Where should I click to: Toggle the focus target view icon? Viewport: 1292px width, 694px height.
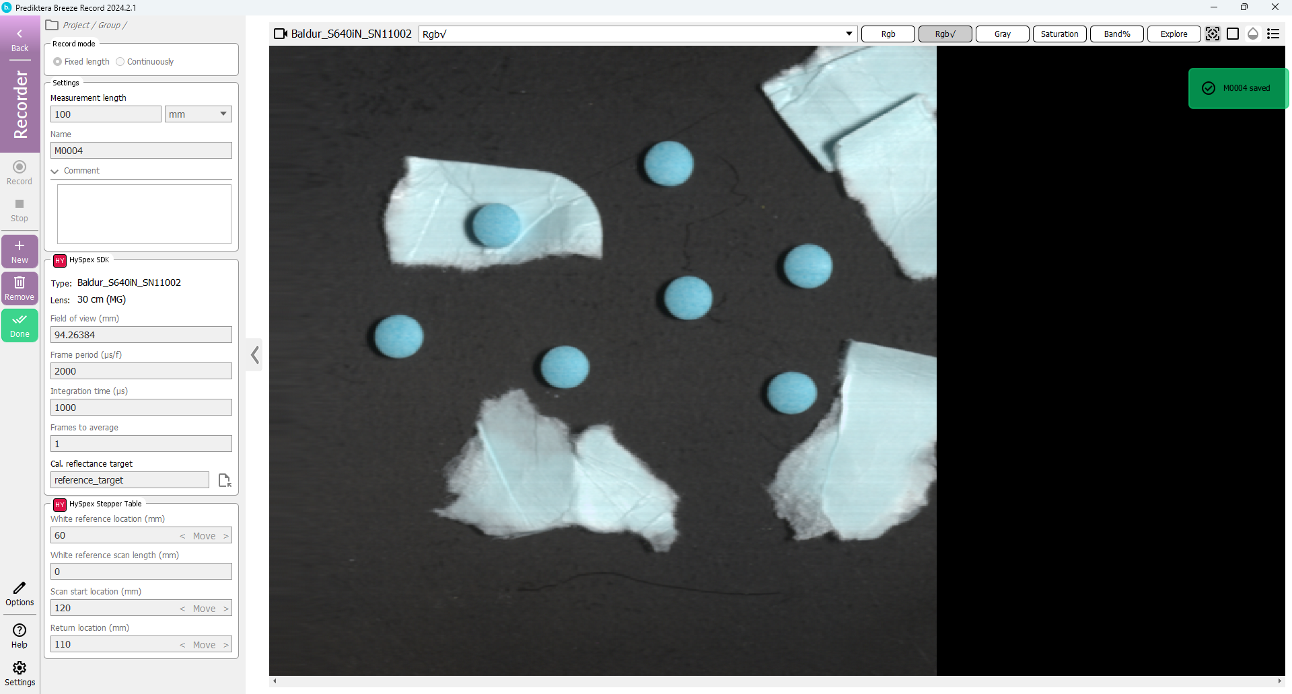pos(1212,34)
